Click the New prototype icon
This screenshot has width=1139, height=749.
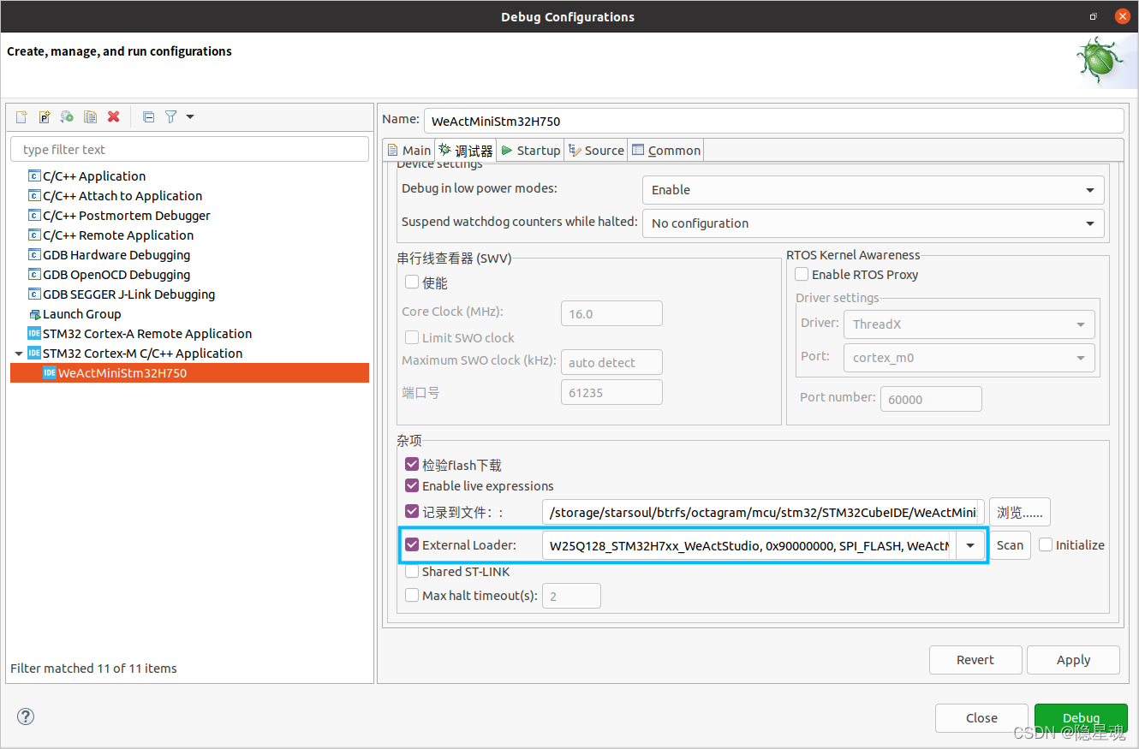45,116
